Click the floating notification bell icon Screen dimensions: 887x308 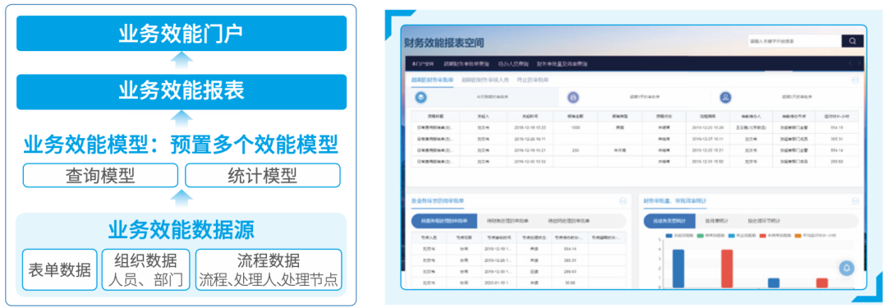pyautogui.click(x=846, y=268)
